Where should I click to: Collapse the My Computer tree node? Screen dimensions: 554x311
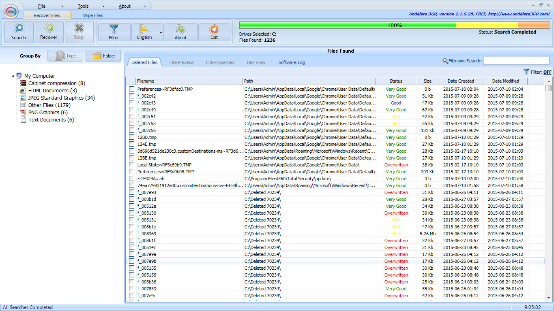[x=13, y=76]
